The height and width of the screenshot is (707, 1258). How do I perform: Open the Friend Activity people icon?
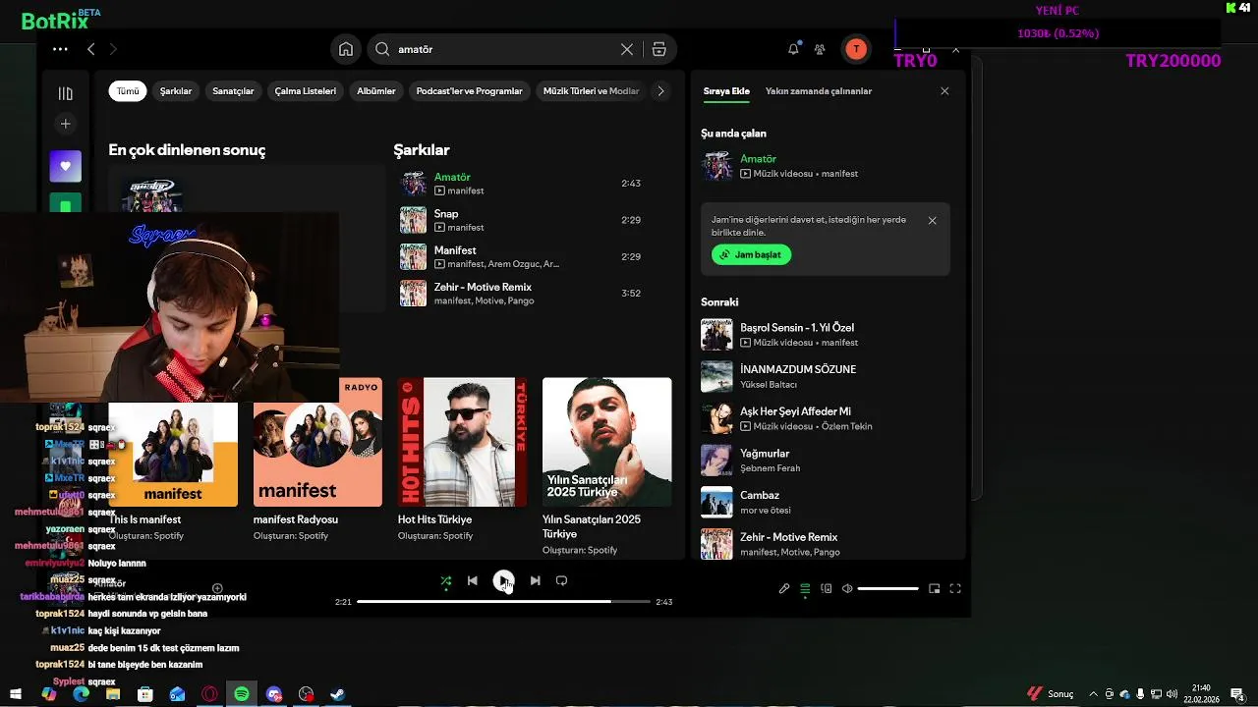click(x=820, y=49)
